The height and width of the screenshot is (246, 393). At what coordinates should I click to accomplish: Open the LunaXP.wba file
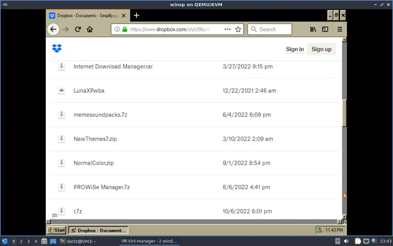[89, 90]
